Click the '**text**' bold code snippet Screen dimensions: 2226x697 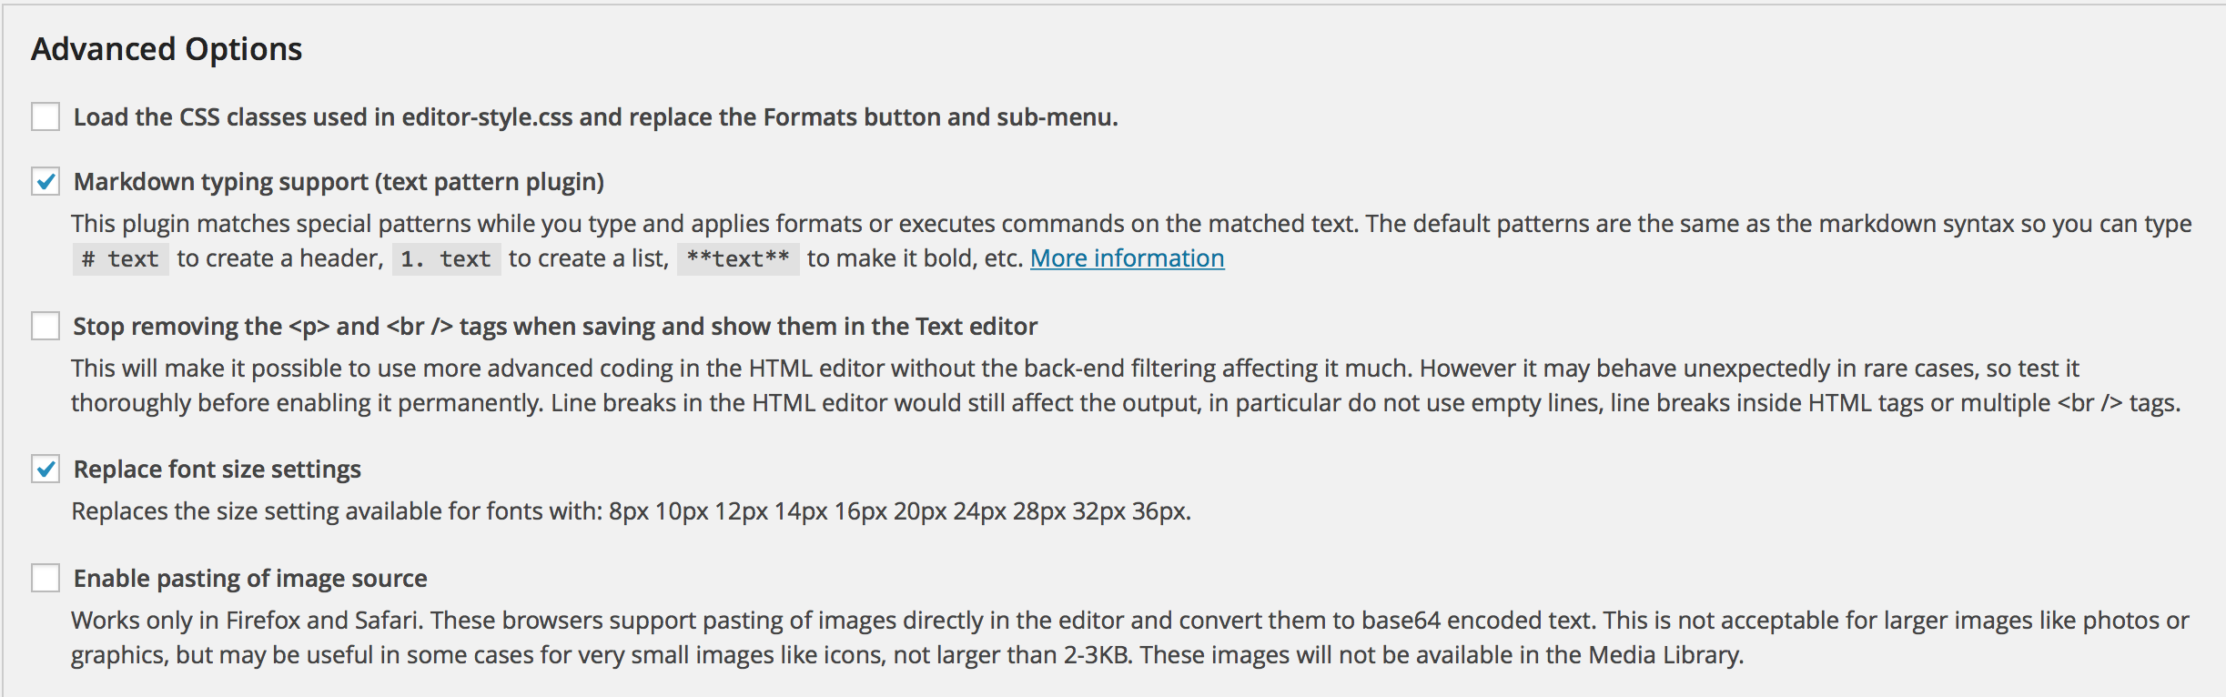point(738,259)
